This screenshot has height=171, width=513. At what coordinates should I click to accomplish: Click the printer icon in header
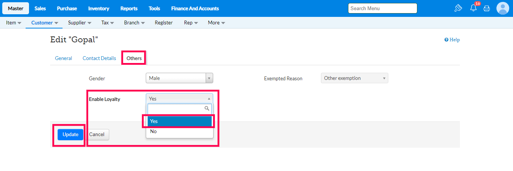487,8
